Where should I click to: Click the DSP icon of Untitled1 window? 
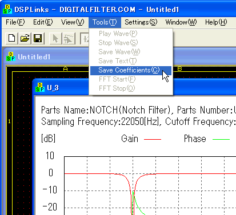coord(10,56)
